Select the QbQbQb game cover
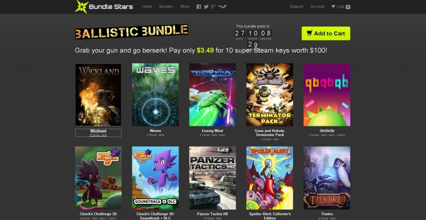This screenshot has height=220, width=426. point(327,95)
